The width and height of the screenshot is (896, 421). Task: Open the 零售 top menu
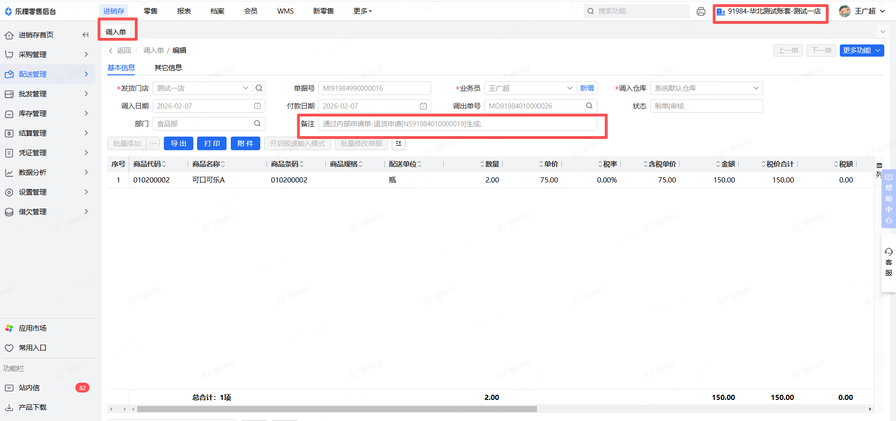pyautogui.click(x=150, y=11)
